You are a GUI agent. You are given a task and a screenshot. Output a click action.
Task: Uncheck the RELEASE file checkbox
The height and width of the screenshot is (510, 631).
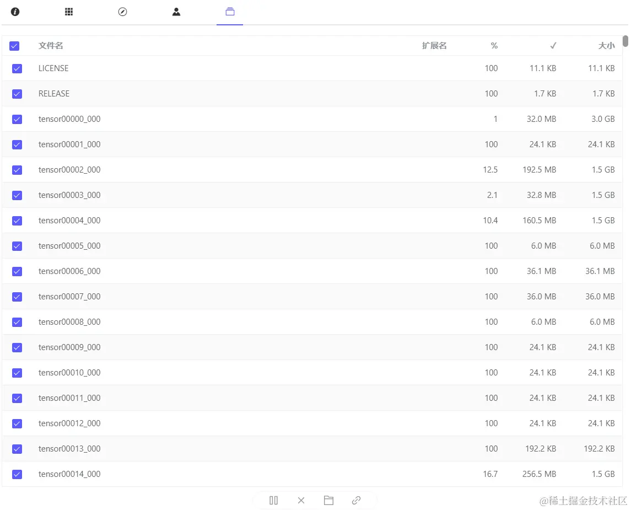17,94
